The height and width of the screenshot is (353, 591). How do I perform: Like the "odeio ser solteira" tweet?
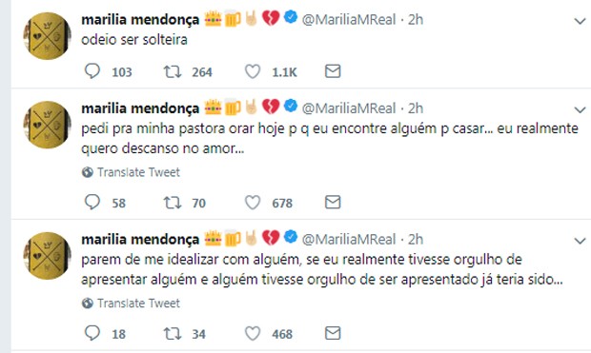253,71
